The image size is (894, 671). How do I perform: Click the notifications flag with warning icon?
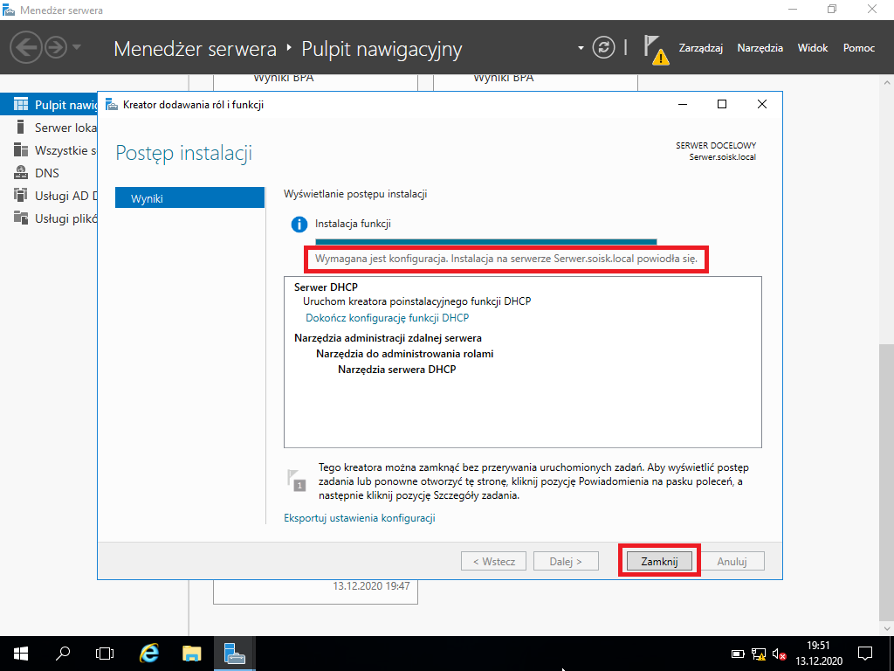point(656,49)
